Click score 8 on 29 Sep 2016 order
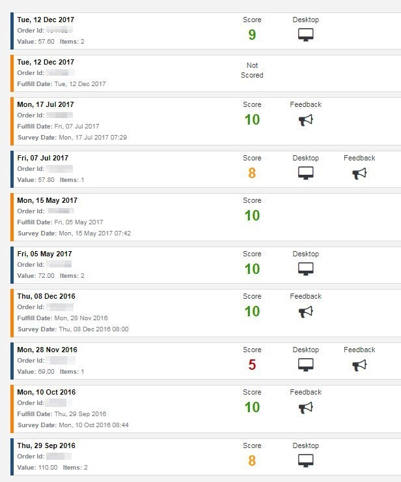The image size is (401, 482). (x=252, y=461)
